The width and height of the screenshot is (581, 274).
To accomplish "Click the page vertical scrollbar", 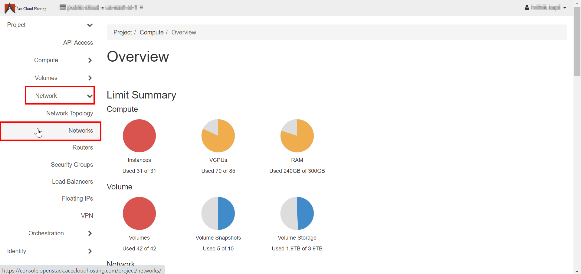I will (577, 42).
